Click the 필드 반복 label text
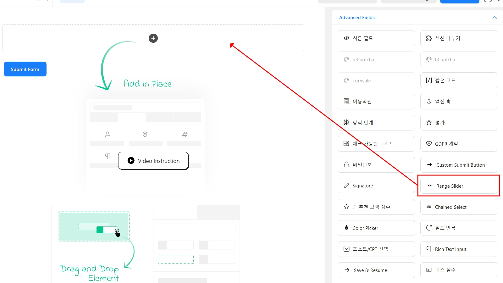503x283 pixels. [x=445, y=228]
